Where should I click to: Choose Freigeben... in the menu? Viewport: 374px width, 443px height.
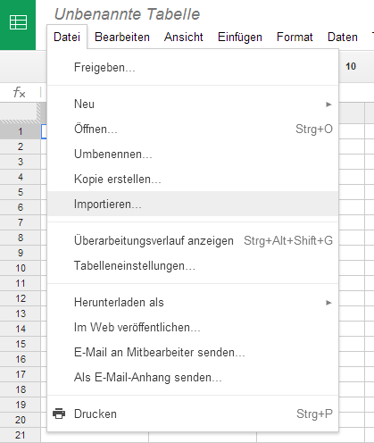(x=193, y=67)
